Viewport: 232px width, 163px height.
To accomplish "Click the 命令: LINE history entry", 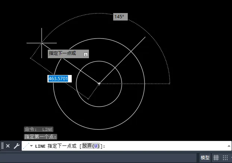I will [x=39, y=129].
